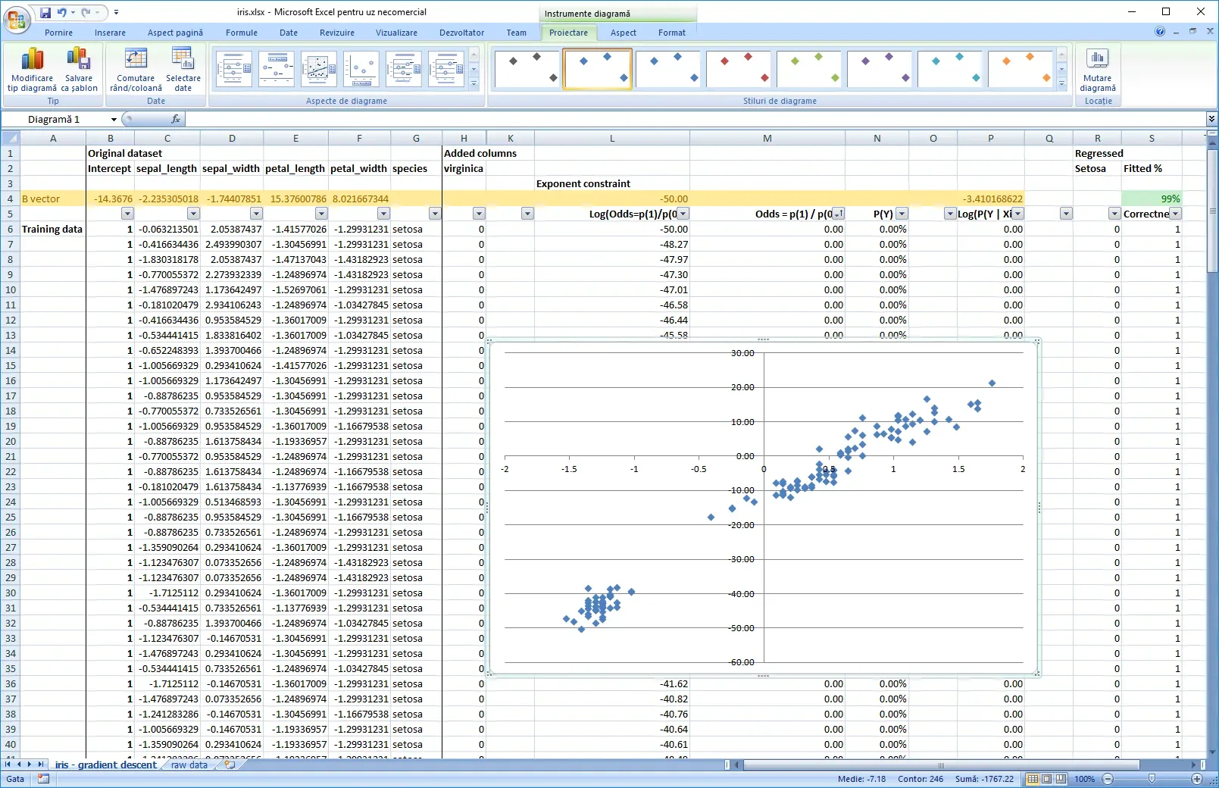Click the zoom slider handle
Image resolution: width=1219 pixels, height=788 pixels.
[1152, 779]
